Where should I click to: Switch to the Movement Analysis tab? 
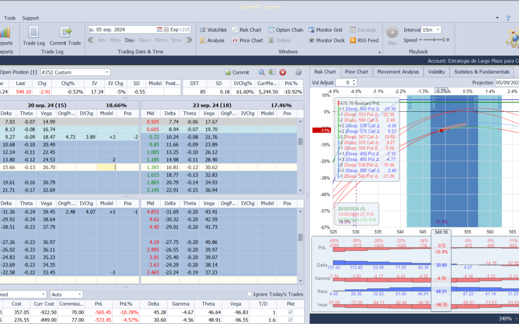click(398, 72)
